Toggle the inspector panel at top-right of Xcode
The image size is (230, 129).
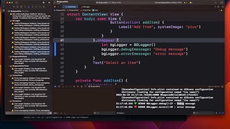[x=221, y=3]
